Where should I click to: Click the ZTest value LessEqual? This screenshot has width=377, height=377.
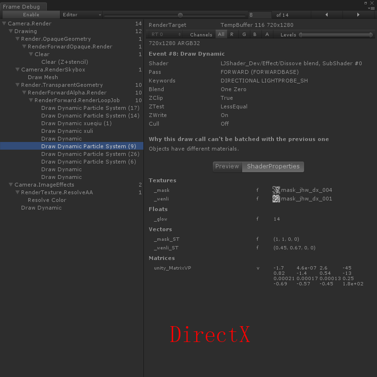click(234, 106)
